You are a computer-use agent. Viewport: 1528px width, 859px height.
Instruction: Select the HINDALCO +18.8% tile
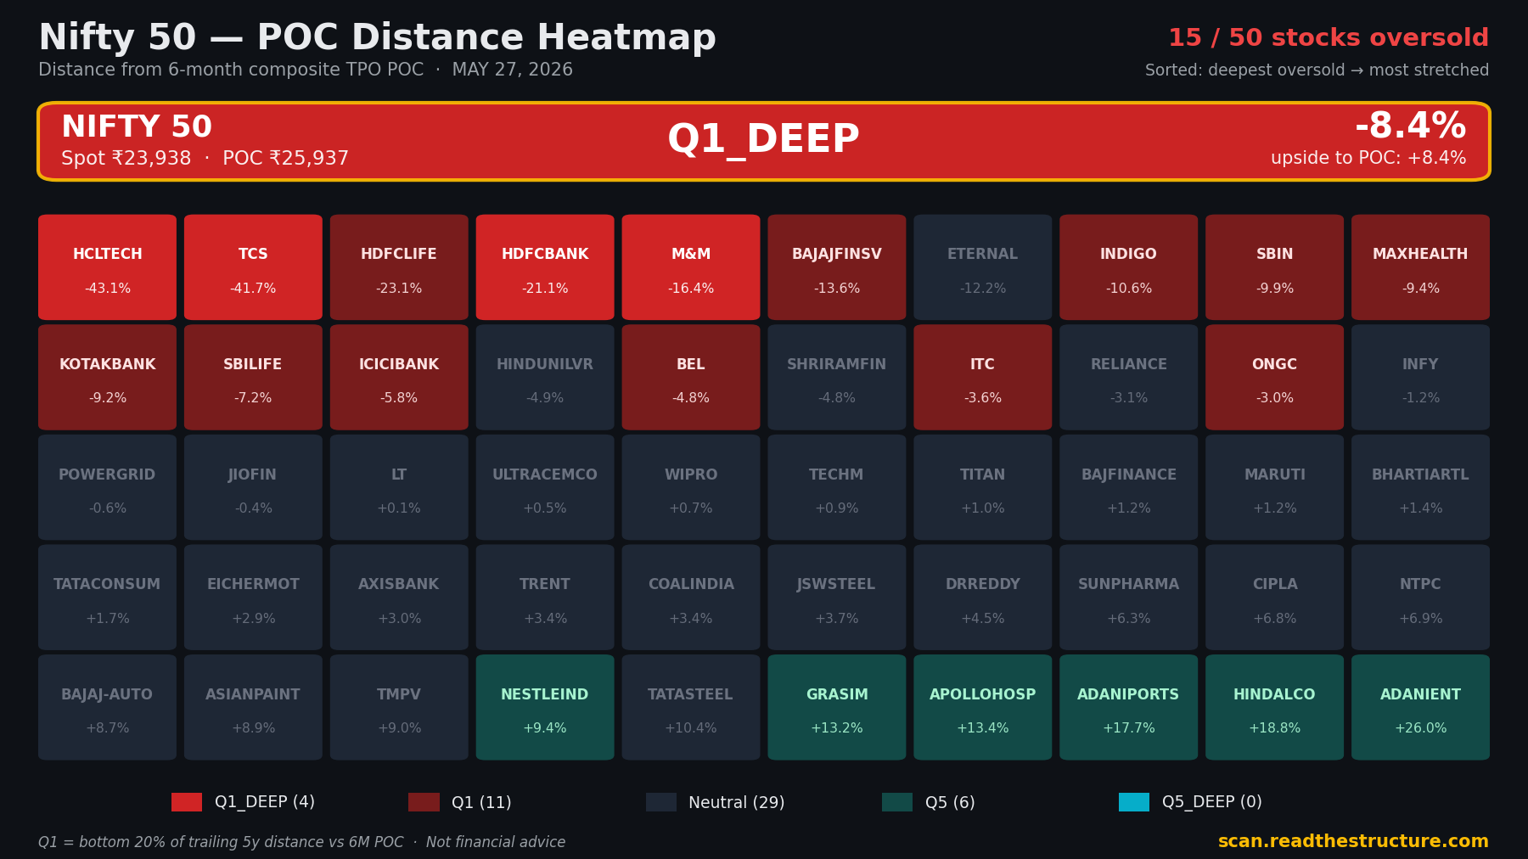(x=1275, y=707)
